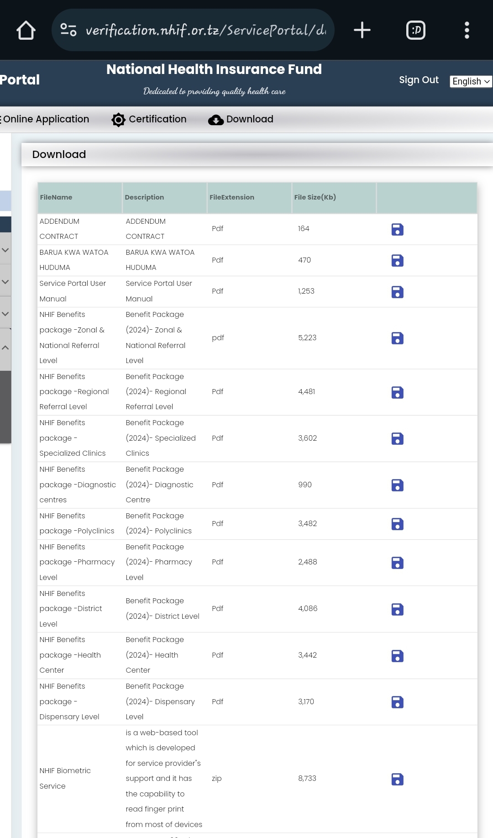
Task: Collapse the sidebar section with up chevron
Action: coord(5,348)
